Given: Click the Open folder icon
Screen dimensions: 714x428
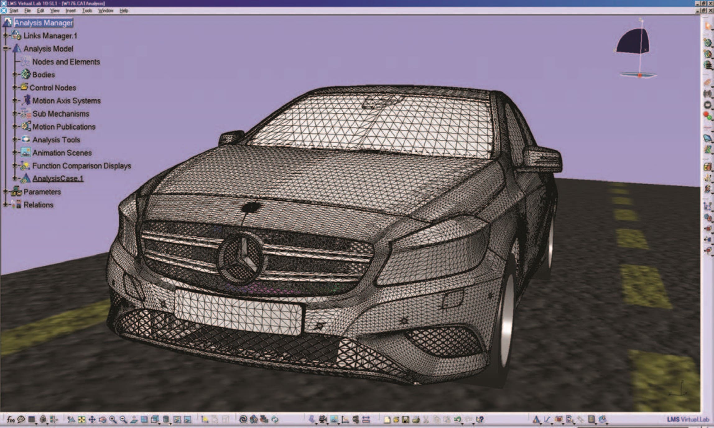Looking at the screenshot, I should 396,420.
